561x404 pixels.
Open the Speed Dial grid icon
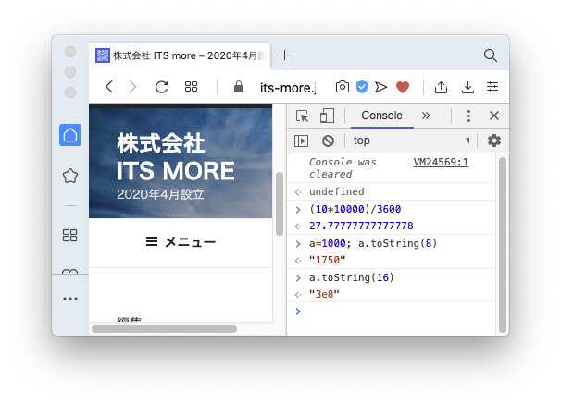192,87
